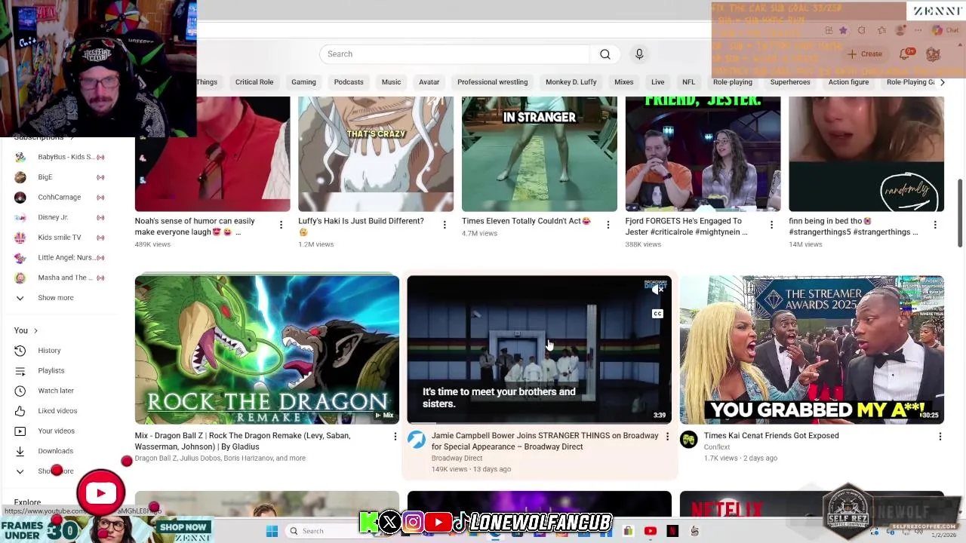Click Times Kai Cenat Friends Got Exposed title

coord(771,436)
